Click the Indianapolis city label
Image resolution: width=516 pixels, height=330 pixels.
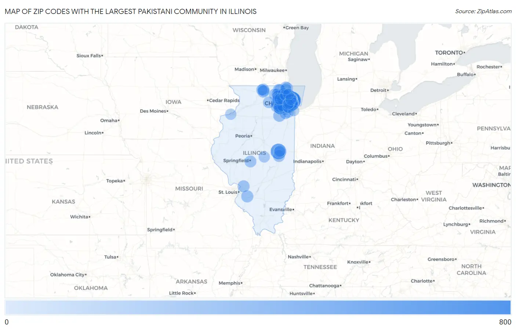pyautogui.click(x=308, y=162)
